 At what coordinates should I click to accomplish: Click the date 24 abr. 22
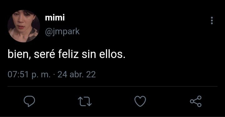click(x=77, y=75)
